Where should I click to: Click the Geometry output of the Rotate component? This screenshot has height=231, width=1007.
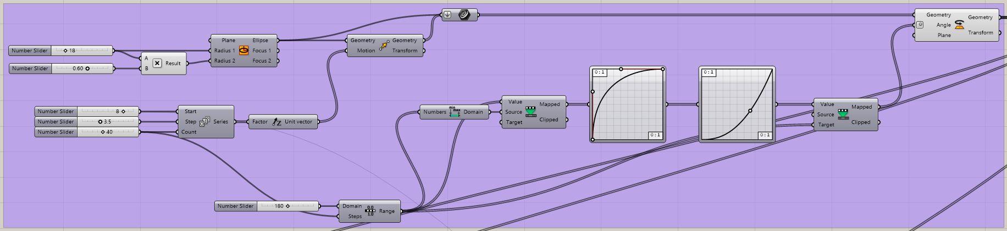[981, 17]
